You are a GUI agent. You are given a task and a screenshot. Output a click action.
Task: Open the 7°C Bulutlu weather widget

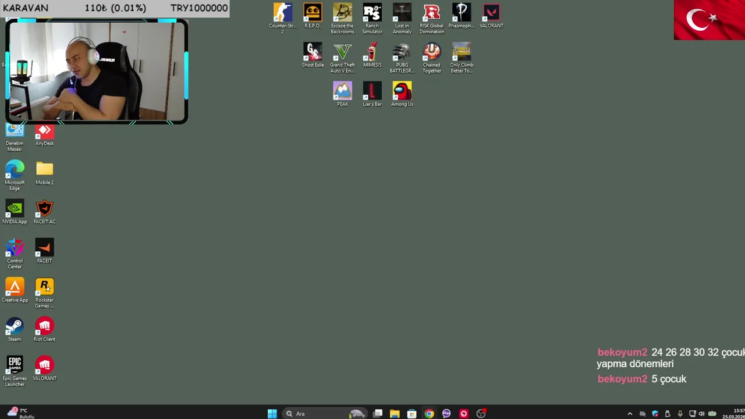coord(21,413)
